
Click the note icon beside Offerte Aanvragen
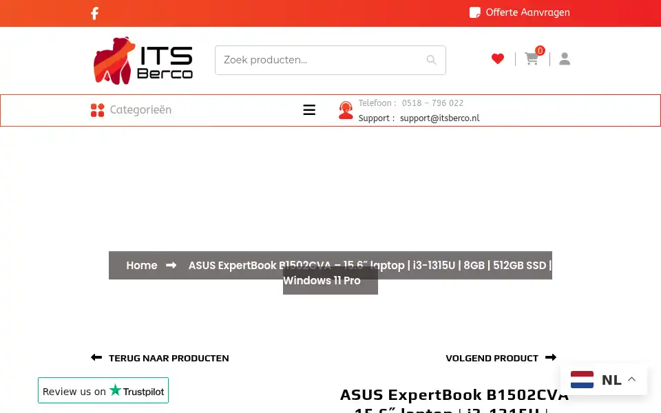(x=474, y=12)
